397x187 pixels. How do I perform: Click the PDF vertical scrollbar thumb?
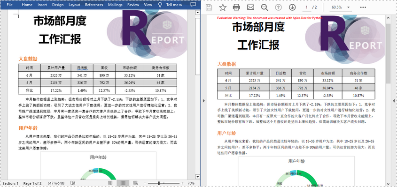tap(388, 53)
